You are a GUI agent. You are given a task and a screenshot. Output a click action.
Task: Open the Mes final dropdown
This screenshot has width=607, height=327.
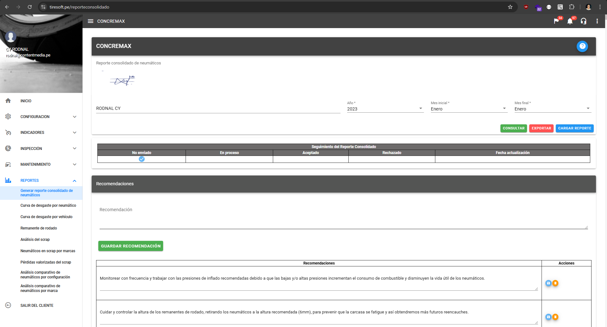click(552, 109)
